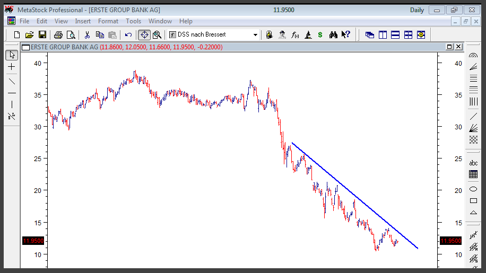The height and width of the screenshot is (273, 486).
Task: Open the Window menu
Action: coord(160,21)
